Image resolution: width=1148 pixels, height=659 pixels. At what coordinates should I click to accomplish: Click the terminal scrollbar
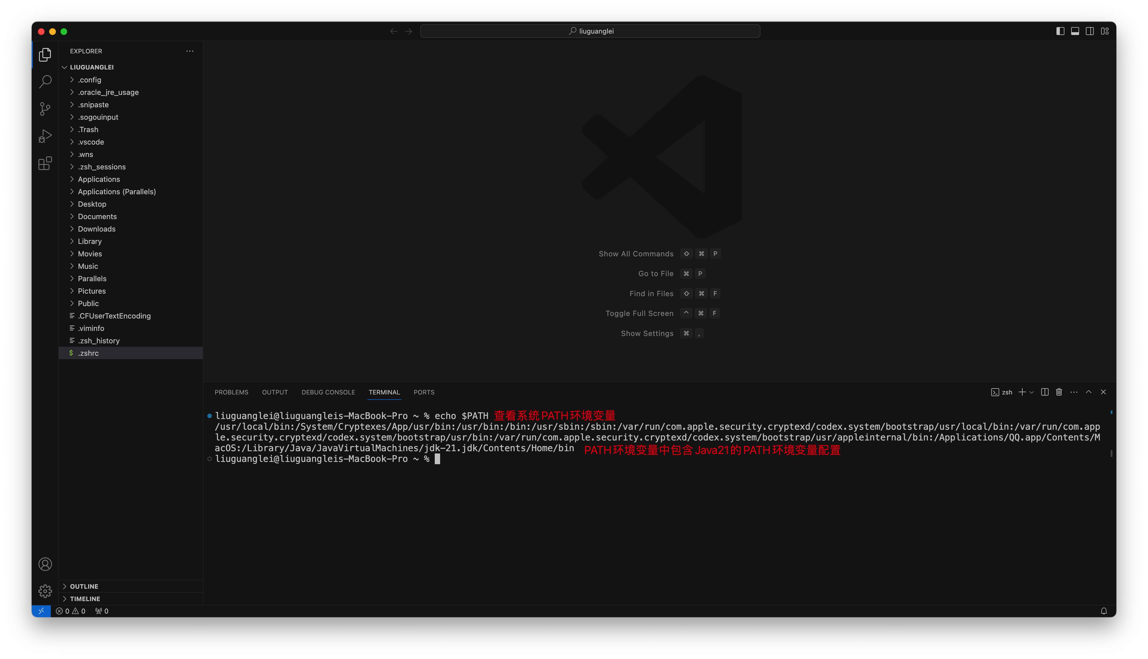[x=1111, y=453]
